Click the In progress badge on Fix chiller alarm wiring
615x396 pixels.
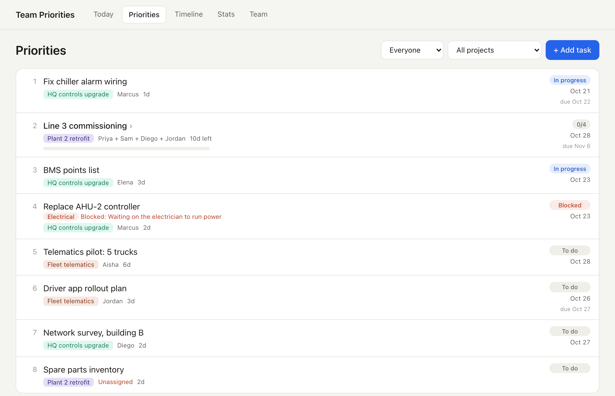570,80
